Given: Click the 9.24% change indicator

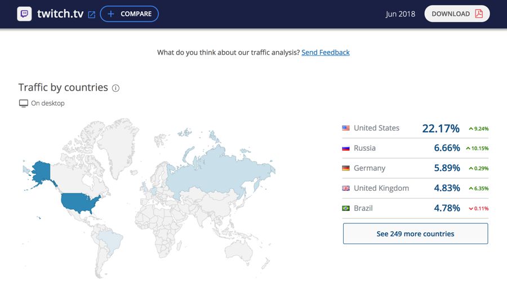Looking at the screenshot, I should click(478, 128).
